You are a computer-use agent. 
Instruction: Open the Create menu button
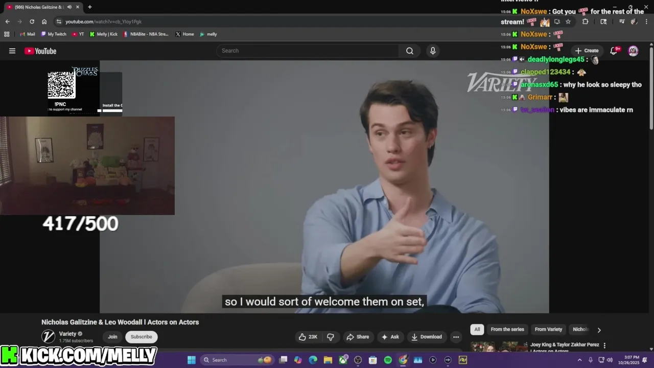587,51
